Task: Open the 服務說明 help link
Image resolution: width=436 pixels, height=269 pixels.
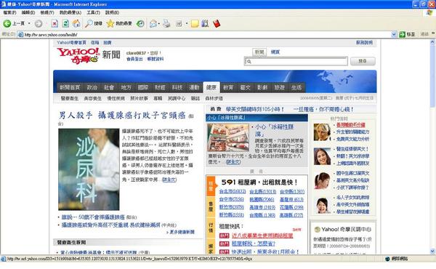Action: tap(364, 43)
